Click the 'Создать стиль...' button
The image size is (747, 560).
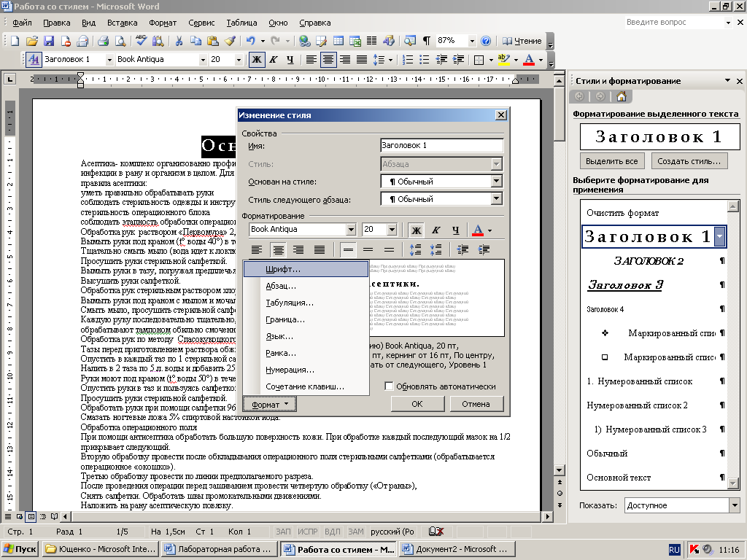click(x=689, y=161)
